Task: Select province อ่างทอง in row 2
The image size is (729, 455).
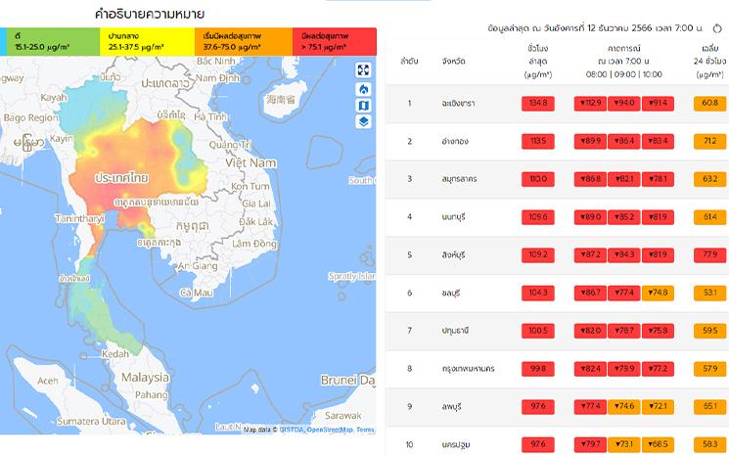Action: (455, 141)
